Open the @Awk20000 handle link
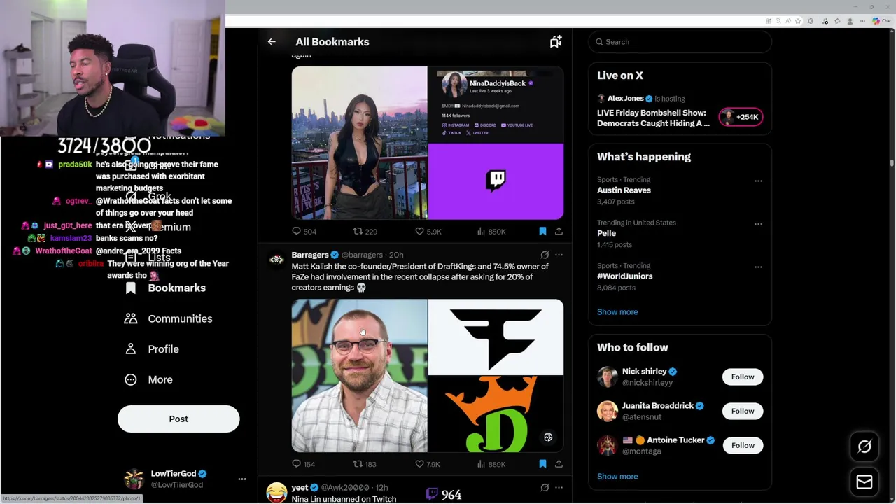This screenshot has width=896, height=504. point(345,487)
